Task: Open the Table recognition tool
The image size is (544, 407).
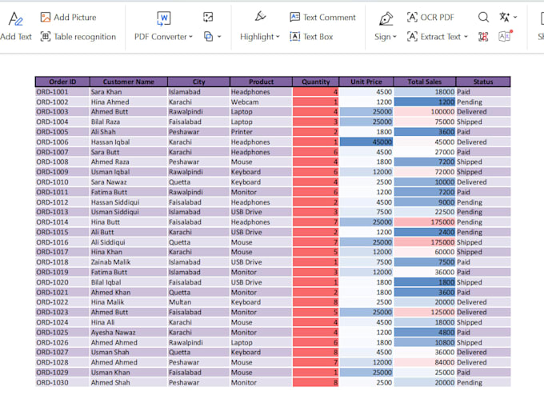Action: (78, 37)
